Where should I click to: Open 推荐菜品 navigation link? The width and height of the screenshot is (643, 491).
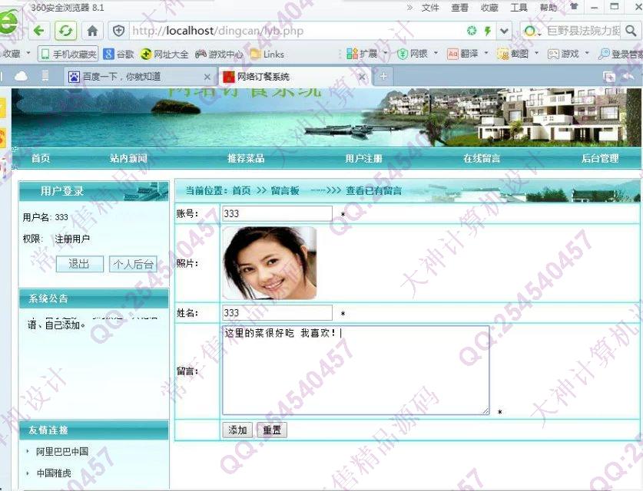coord(246,159)
